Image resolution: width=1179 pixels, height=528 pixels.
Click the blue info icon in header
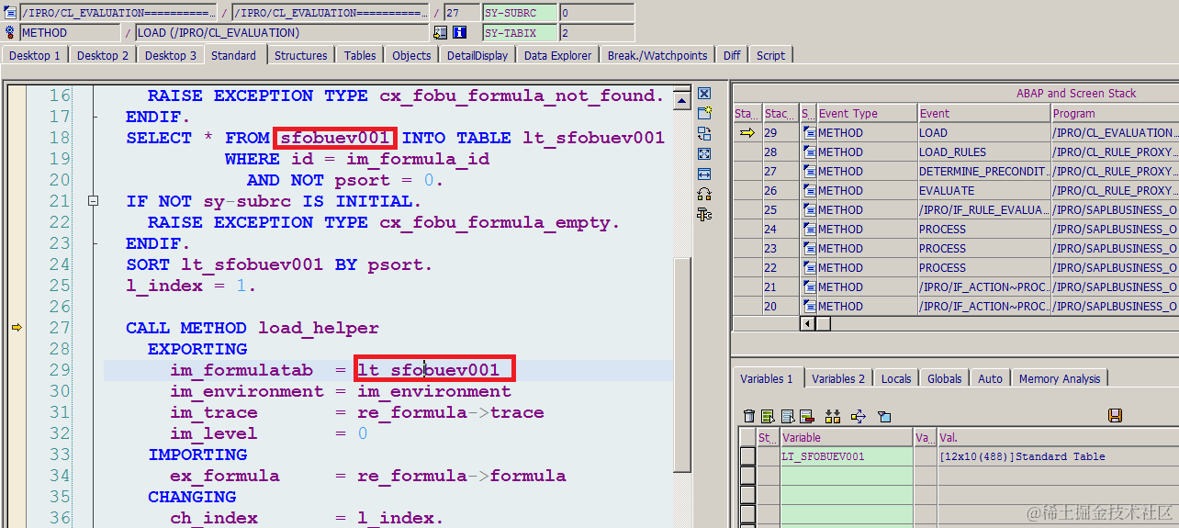(x=460, y=32)
